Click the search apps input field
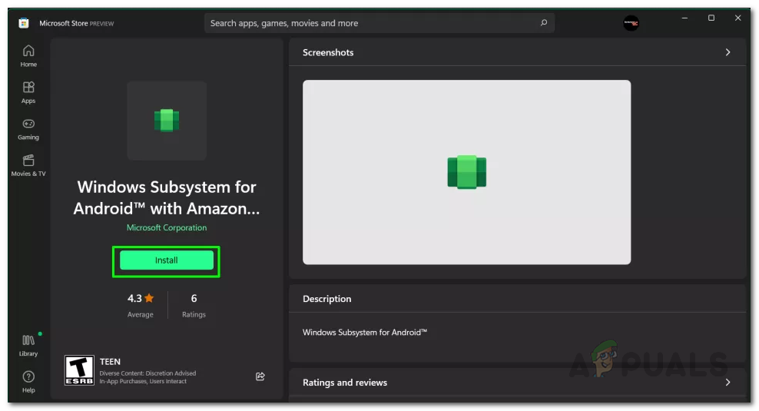 tap(369, 23)
